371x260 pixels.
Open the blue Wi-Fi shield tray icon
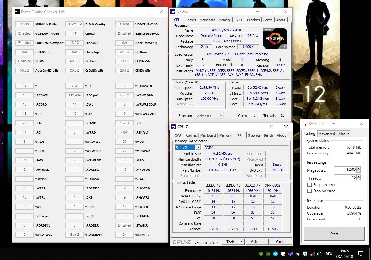click(x=276, y=254)
